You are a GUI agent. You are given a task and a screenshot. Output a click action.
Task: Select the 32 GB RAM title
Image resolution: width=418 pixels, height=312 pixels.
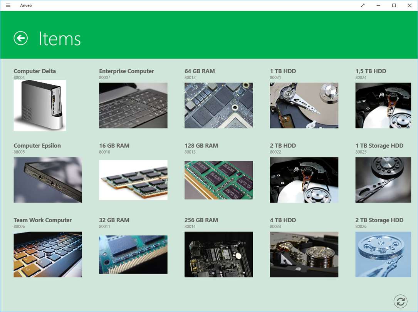click(114, 220)
